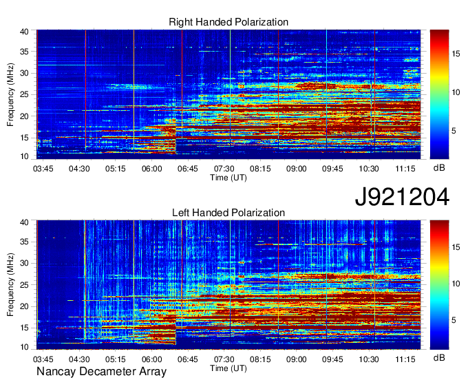This screenshot has height=380, width=468.
Task: Click 30 frequency tick in Right Handed panel
Action: click(x=24, y=73)
